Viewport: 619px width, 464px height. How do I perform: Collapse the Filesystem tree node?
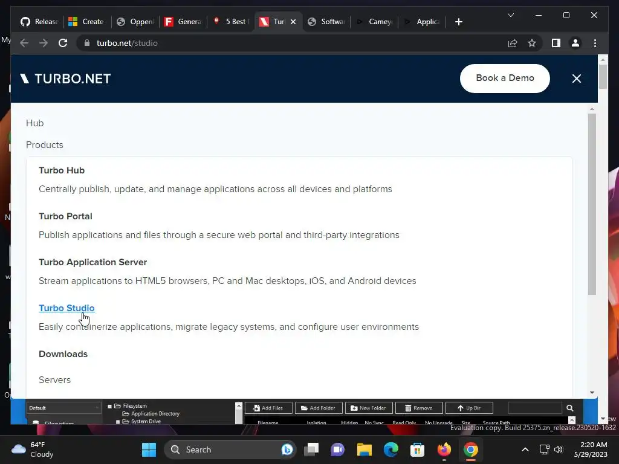tap(110, 406)
